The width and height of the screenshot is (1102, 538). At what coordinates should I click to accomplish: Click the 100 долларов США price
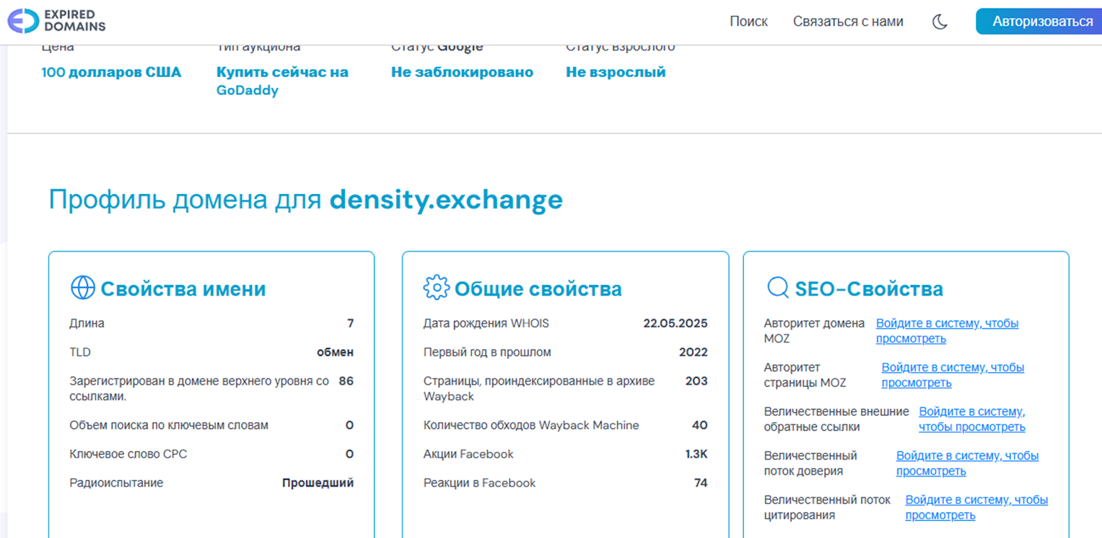[111, 72]
